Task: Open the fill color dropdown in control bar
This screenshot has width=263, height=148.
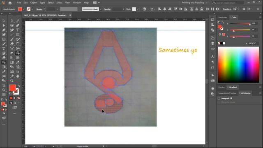Action: tap(24, 9)
